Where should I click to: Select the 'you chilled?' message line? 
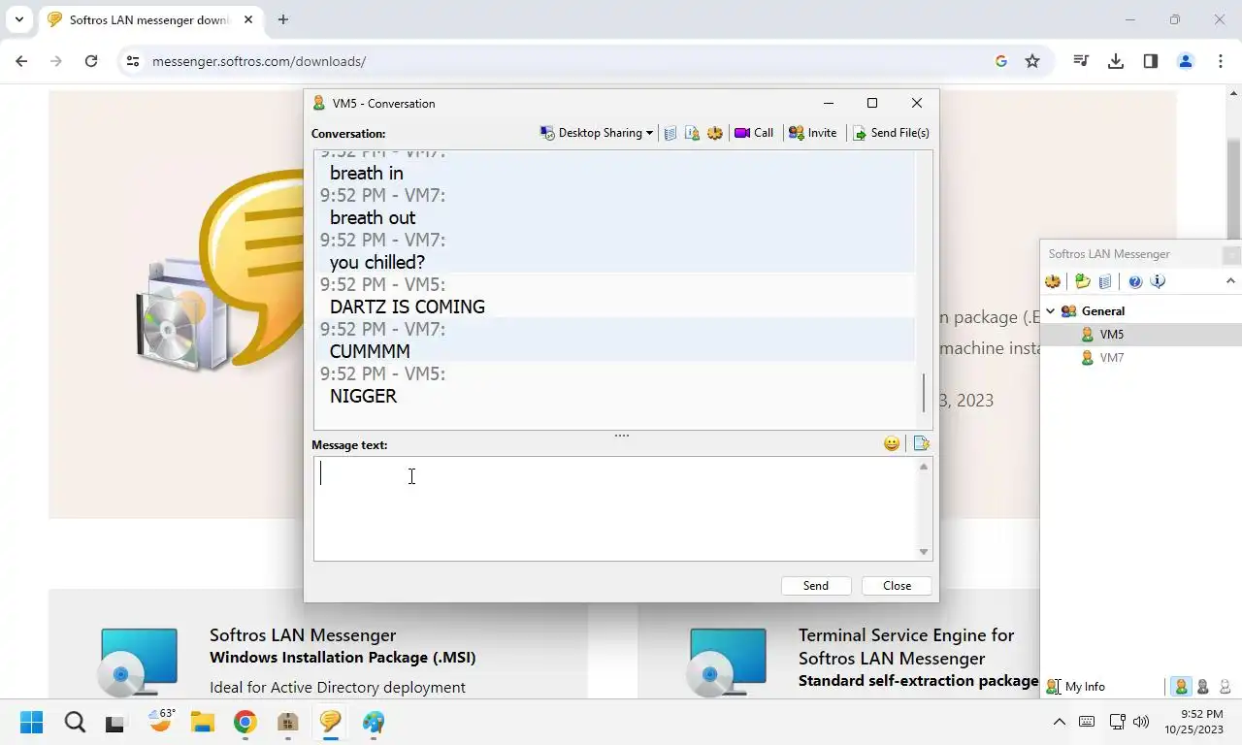pos(377,262)
